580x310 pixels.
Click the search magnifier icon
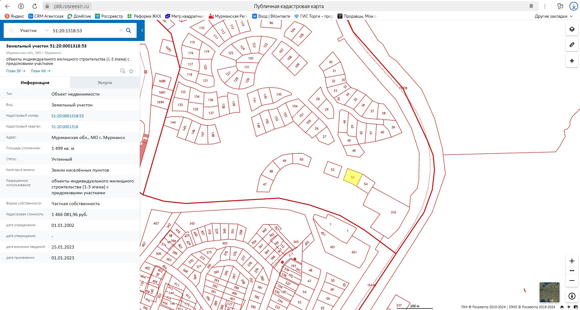tap(129, 30)
